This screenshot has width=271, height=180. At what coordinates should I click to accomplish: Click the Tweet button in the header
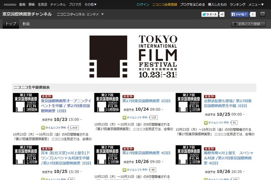tap(210, 14)
